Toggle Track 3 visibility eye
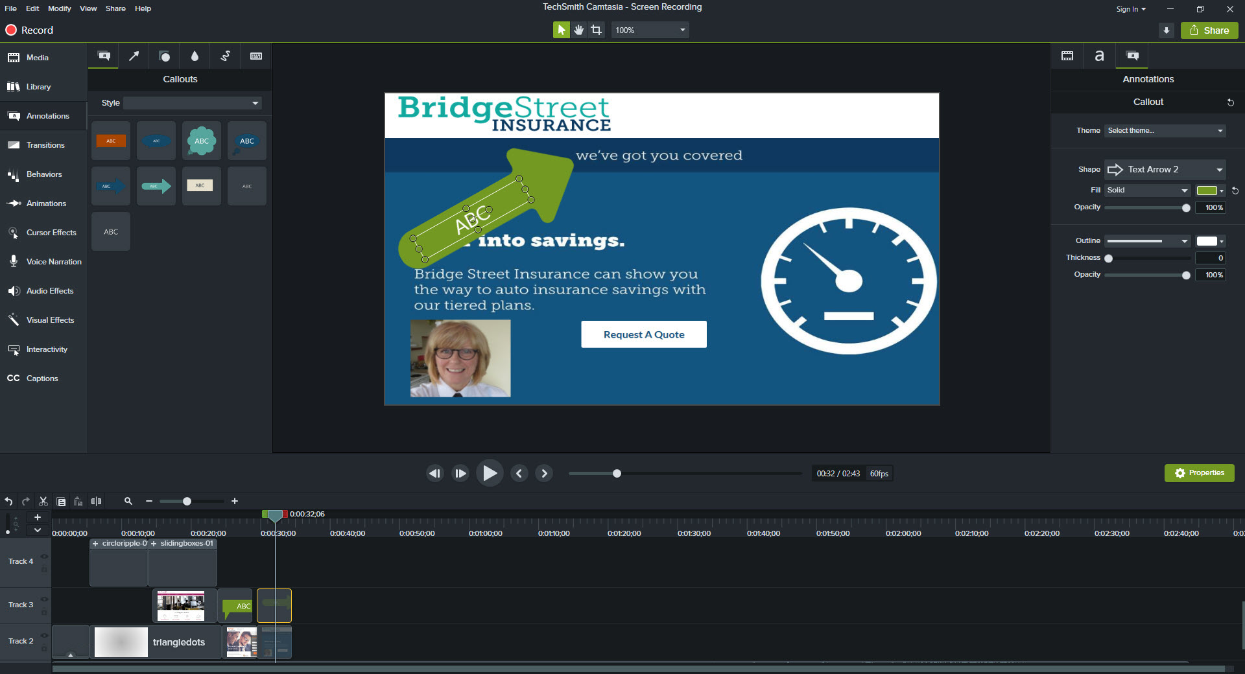 [44, 599]
